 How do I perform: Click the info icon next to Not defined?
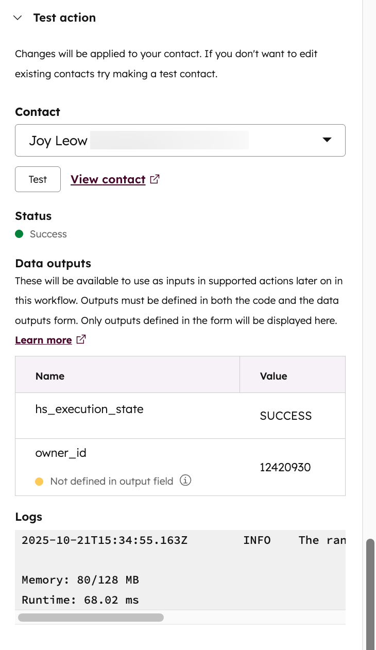[185, 481]
